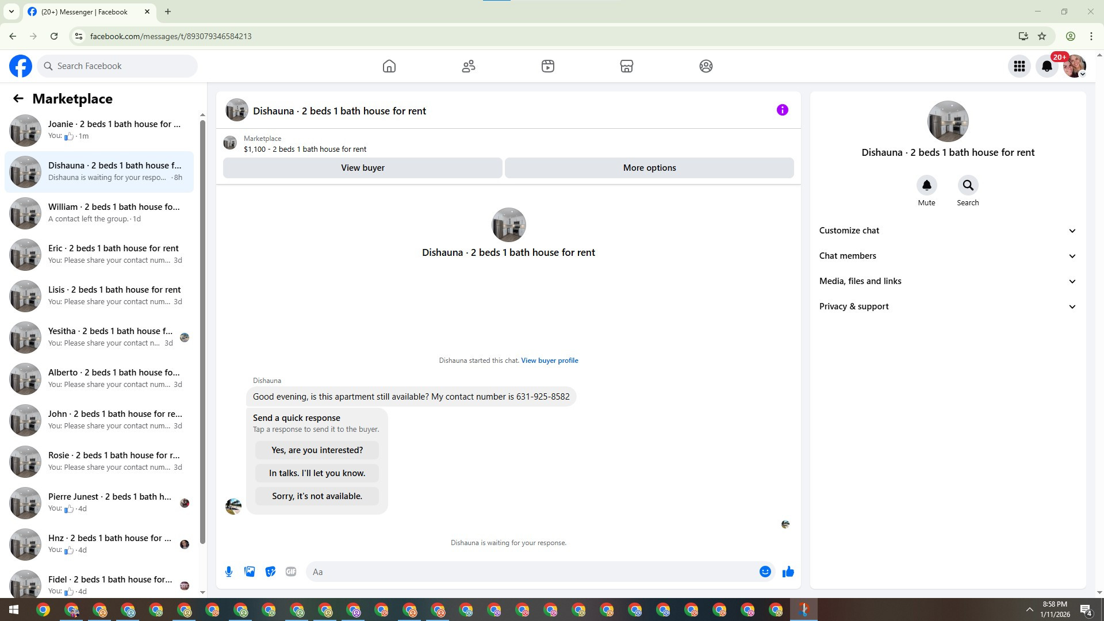Open the Alberto conversation
Screen dimensions: 1104x621
(x=99, y=379)
